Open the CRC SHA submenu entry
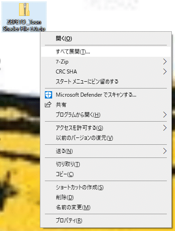This screenshot has width=175, height=231. pos(106,72)
